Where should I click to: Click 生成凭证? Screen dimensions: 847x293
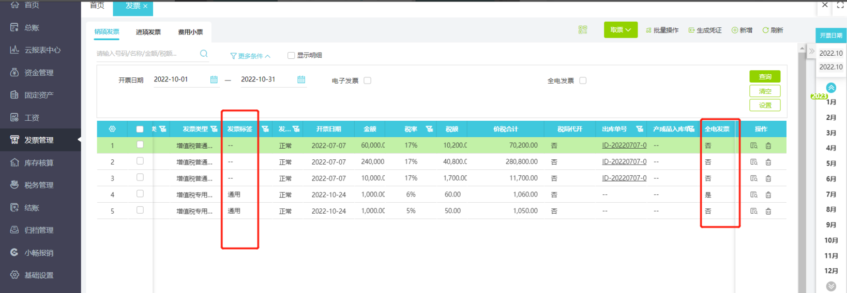click(705, 30)
